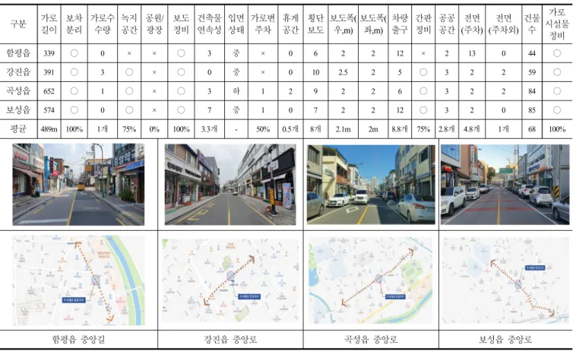Select the 차량 출구 column header
This screenshot has width=573, height=351.
pyautogui.click(x=400, y=24)
